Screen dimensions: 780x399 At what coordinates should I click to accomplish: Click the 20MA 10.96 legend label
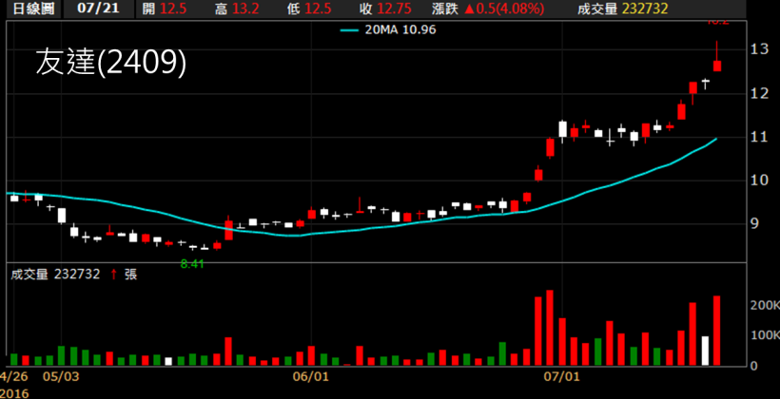click(387, 30)
